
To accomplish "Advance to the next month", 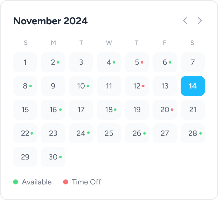I will tap(200, 21).
